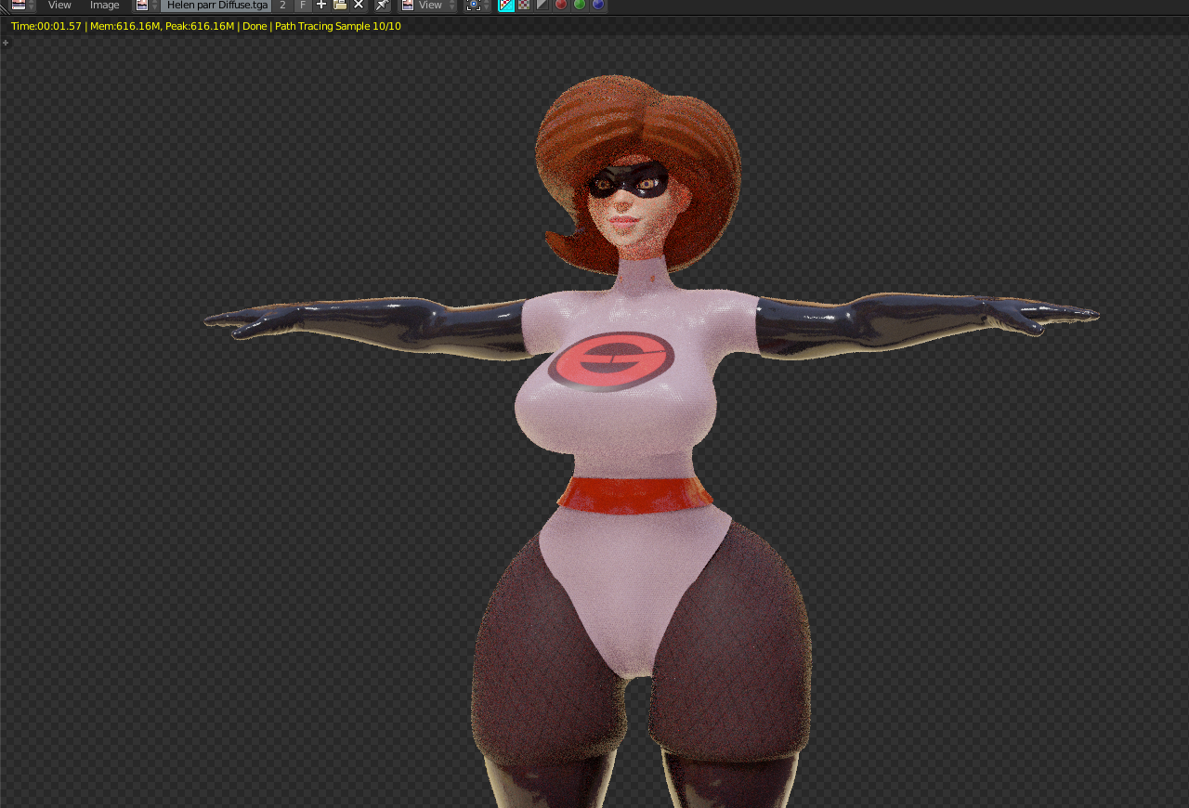Toggle the pin image icon

[x=383, y=6]
